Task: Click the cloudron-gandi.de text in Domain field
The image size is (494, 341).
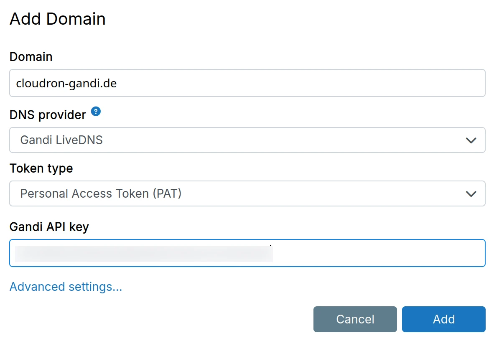Action: click(66, 83)
